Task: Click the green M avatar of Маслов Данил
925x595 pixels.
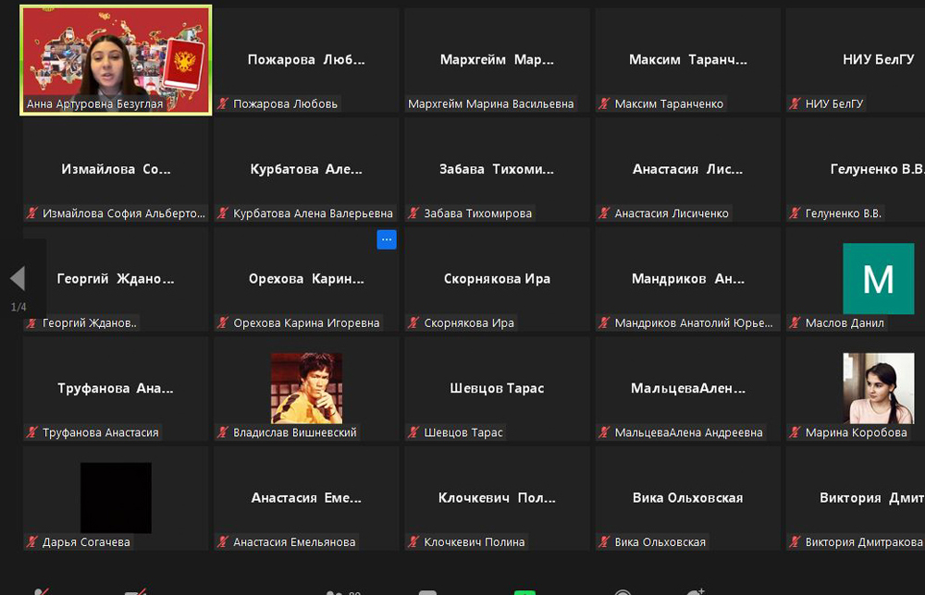Action: click(879, 279)
